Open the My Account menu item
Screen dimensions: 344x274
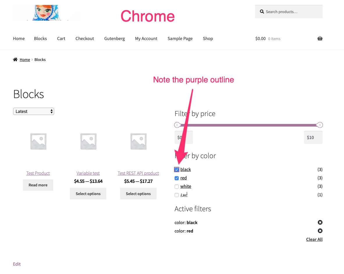[146, 39]
